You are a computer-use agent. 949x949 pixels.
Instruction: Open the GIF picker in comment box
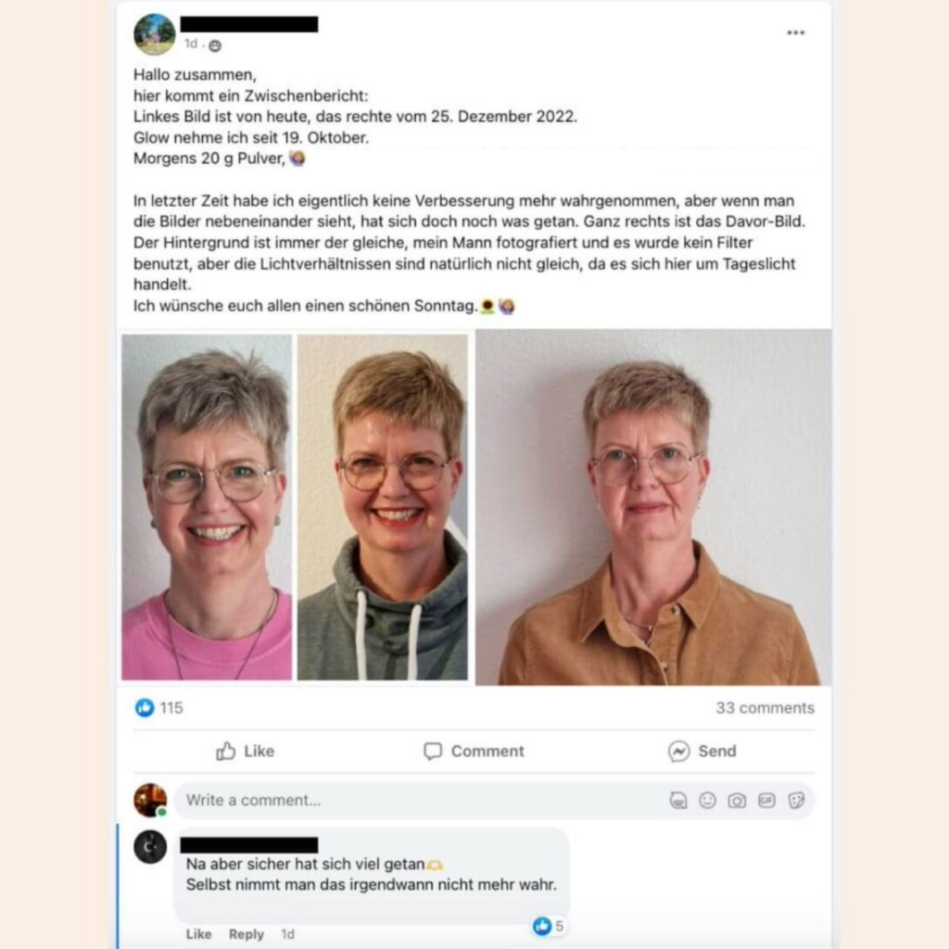766,801
